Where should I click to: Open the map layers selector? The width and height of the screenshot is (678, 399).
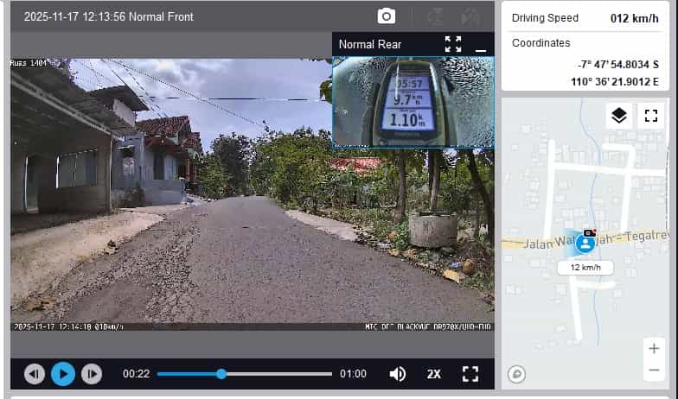pos(617,116)
